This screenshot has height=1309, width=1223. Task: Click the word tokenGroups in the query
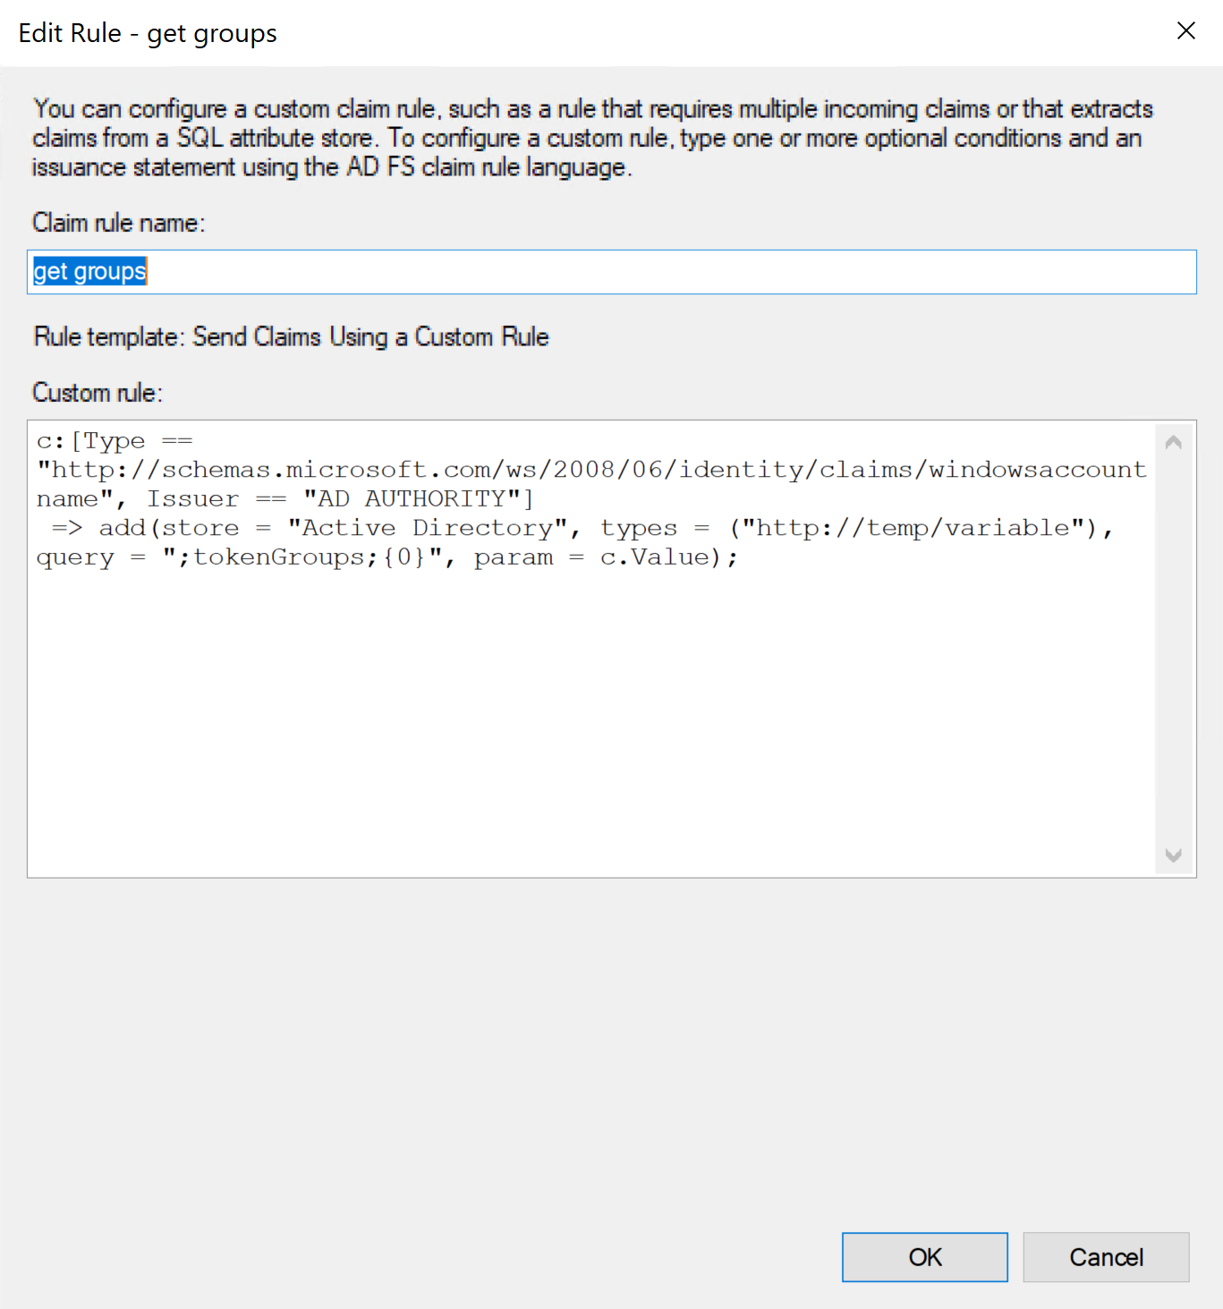277,557
